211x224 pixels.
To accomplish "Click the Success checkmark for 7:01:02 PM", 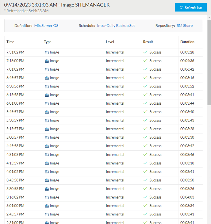I will click(145, 69).
